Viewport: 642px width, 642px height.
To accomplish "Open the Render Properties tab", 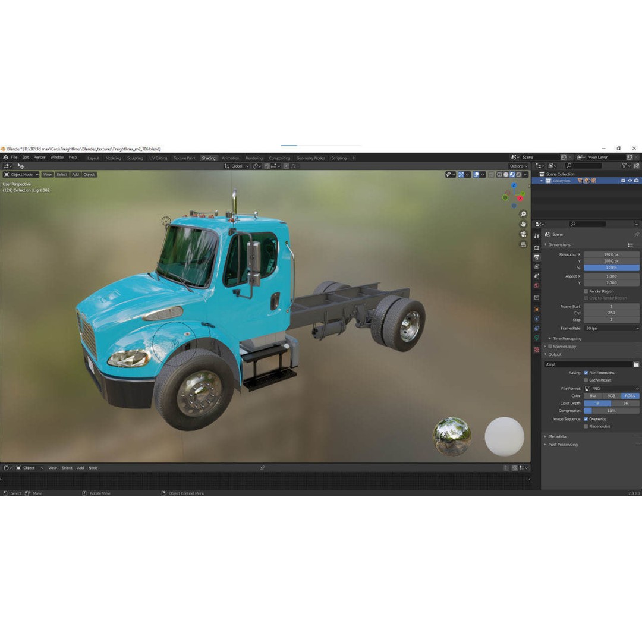I will click(x=537, y=247).
